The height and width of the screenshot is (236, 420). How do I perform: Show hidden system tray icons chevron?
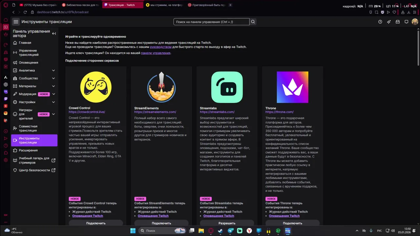pos(357,231)
